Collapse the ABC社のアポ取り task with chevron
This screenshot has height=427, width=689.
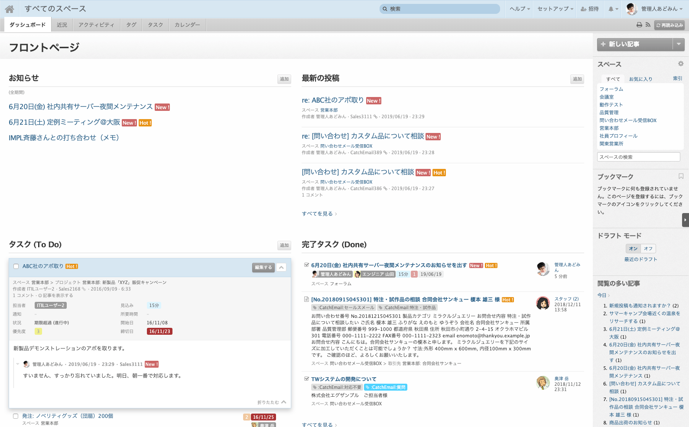281,267
